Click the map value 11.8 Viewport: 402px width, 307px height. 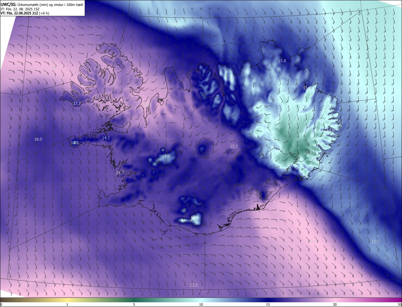(x=166, y=156)
